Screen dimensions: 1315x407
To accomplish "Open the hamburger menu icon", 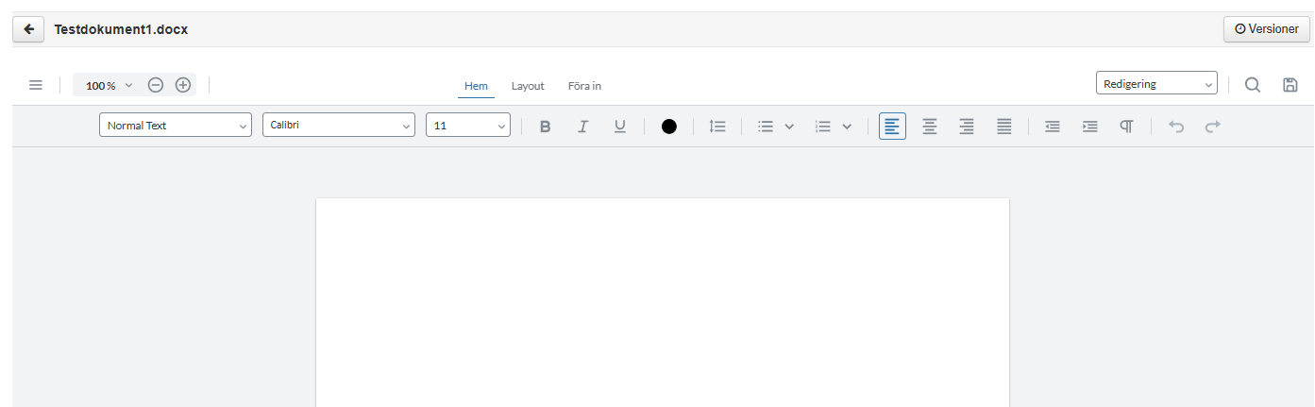I will [x=36, y=85].
